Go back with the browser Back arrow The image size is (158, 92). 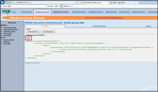point(2,3)
